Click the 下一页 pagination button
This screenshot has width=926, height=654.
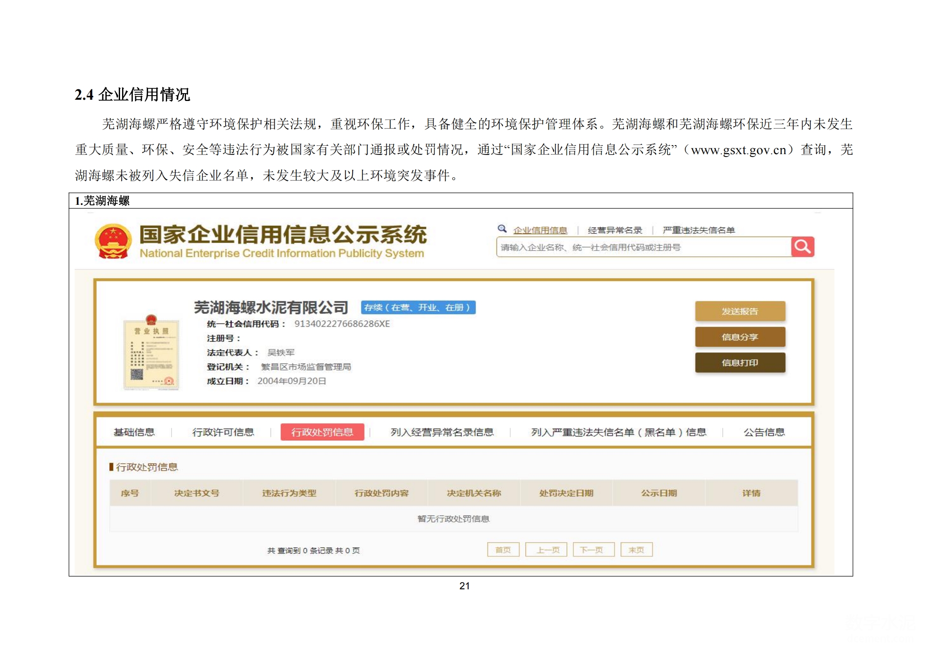click(x=593, y=550)
